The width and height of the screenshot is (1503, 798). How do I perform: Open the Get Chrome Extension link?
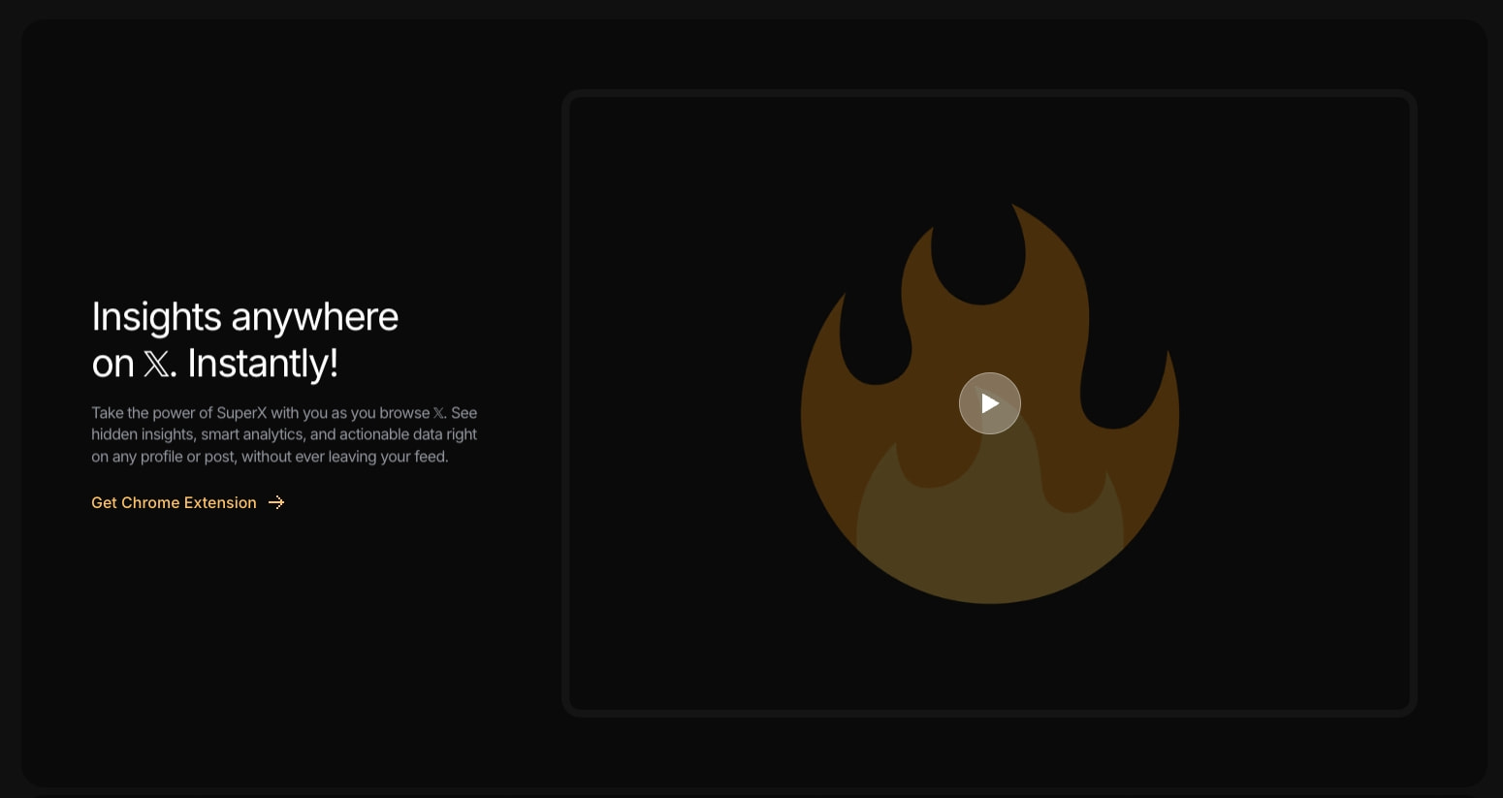point(187,502)
